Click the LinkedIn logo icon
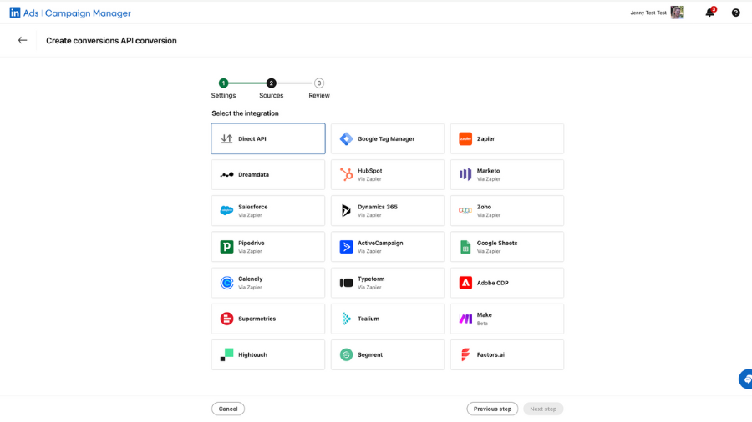This screenshot has width=752, height=422. (x=15, y=13)
